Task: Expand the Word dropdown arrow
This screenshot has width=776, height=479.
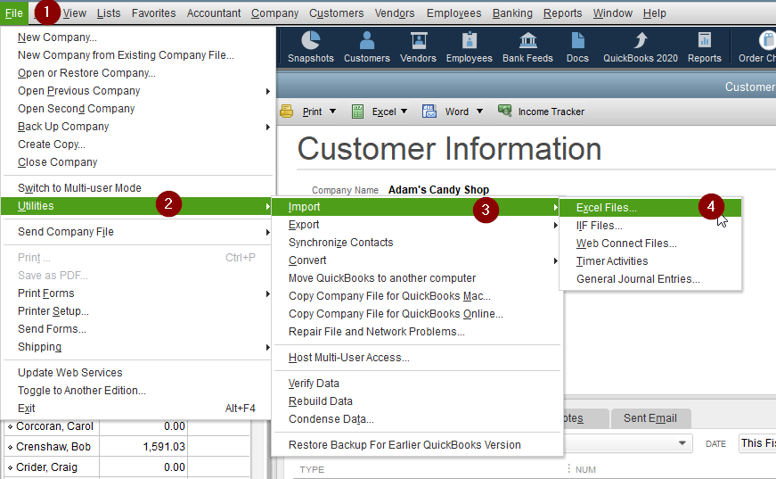Action: (x=479, y=111)
